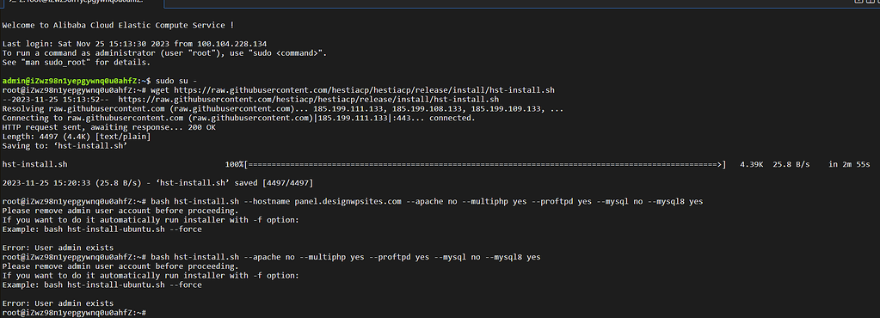Click the 'Saving to: hst-install.sh' line
880x318 pixels.
(x=65, y=146)
